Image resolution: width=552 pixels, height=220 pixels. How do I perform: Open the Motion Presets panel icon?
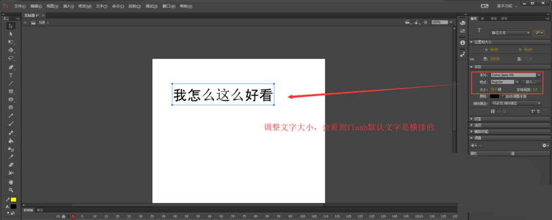coord(463,55)
